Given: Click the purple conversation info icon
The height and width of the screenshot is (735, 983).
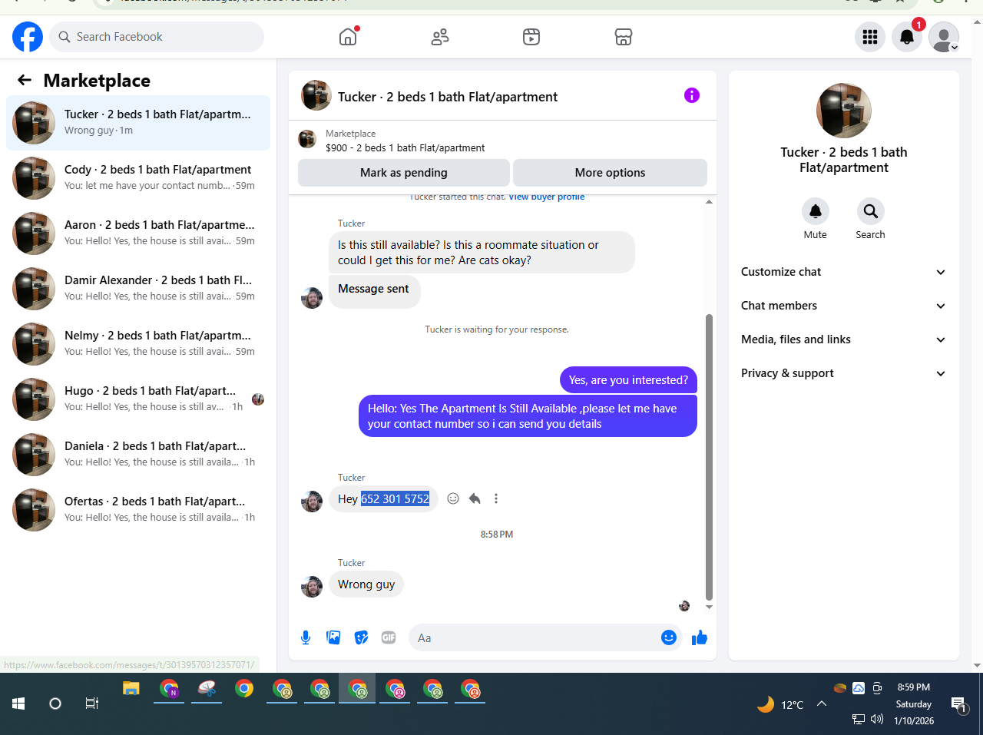Looking at the screenshot, I should click(x=692, y=95).
